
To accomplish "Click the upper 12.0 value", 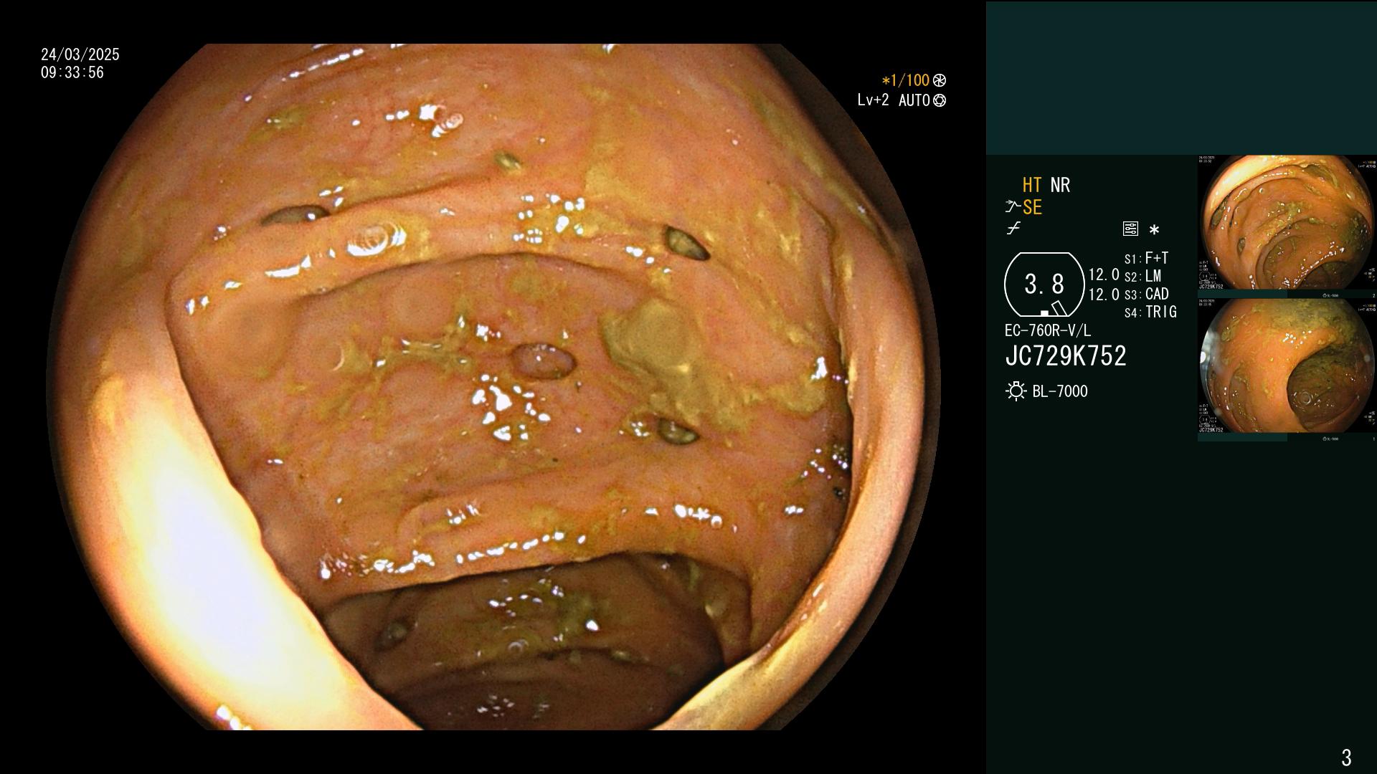I will [x=1104, y=274].
